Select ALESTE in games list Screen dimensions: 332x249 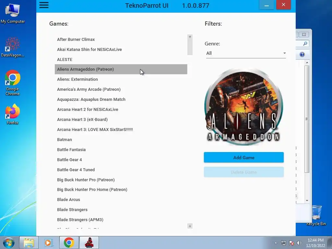[121, 60]
